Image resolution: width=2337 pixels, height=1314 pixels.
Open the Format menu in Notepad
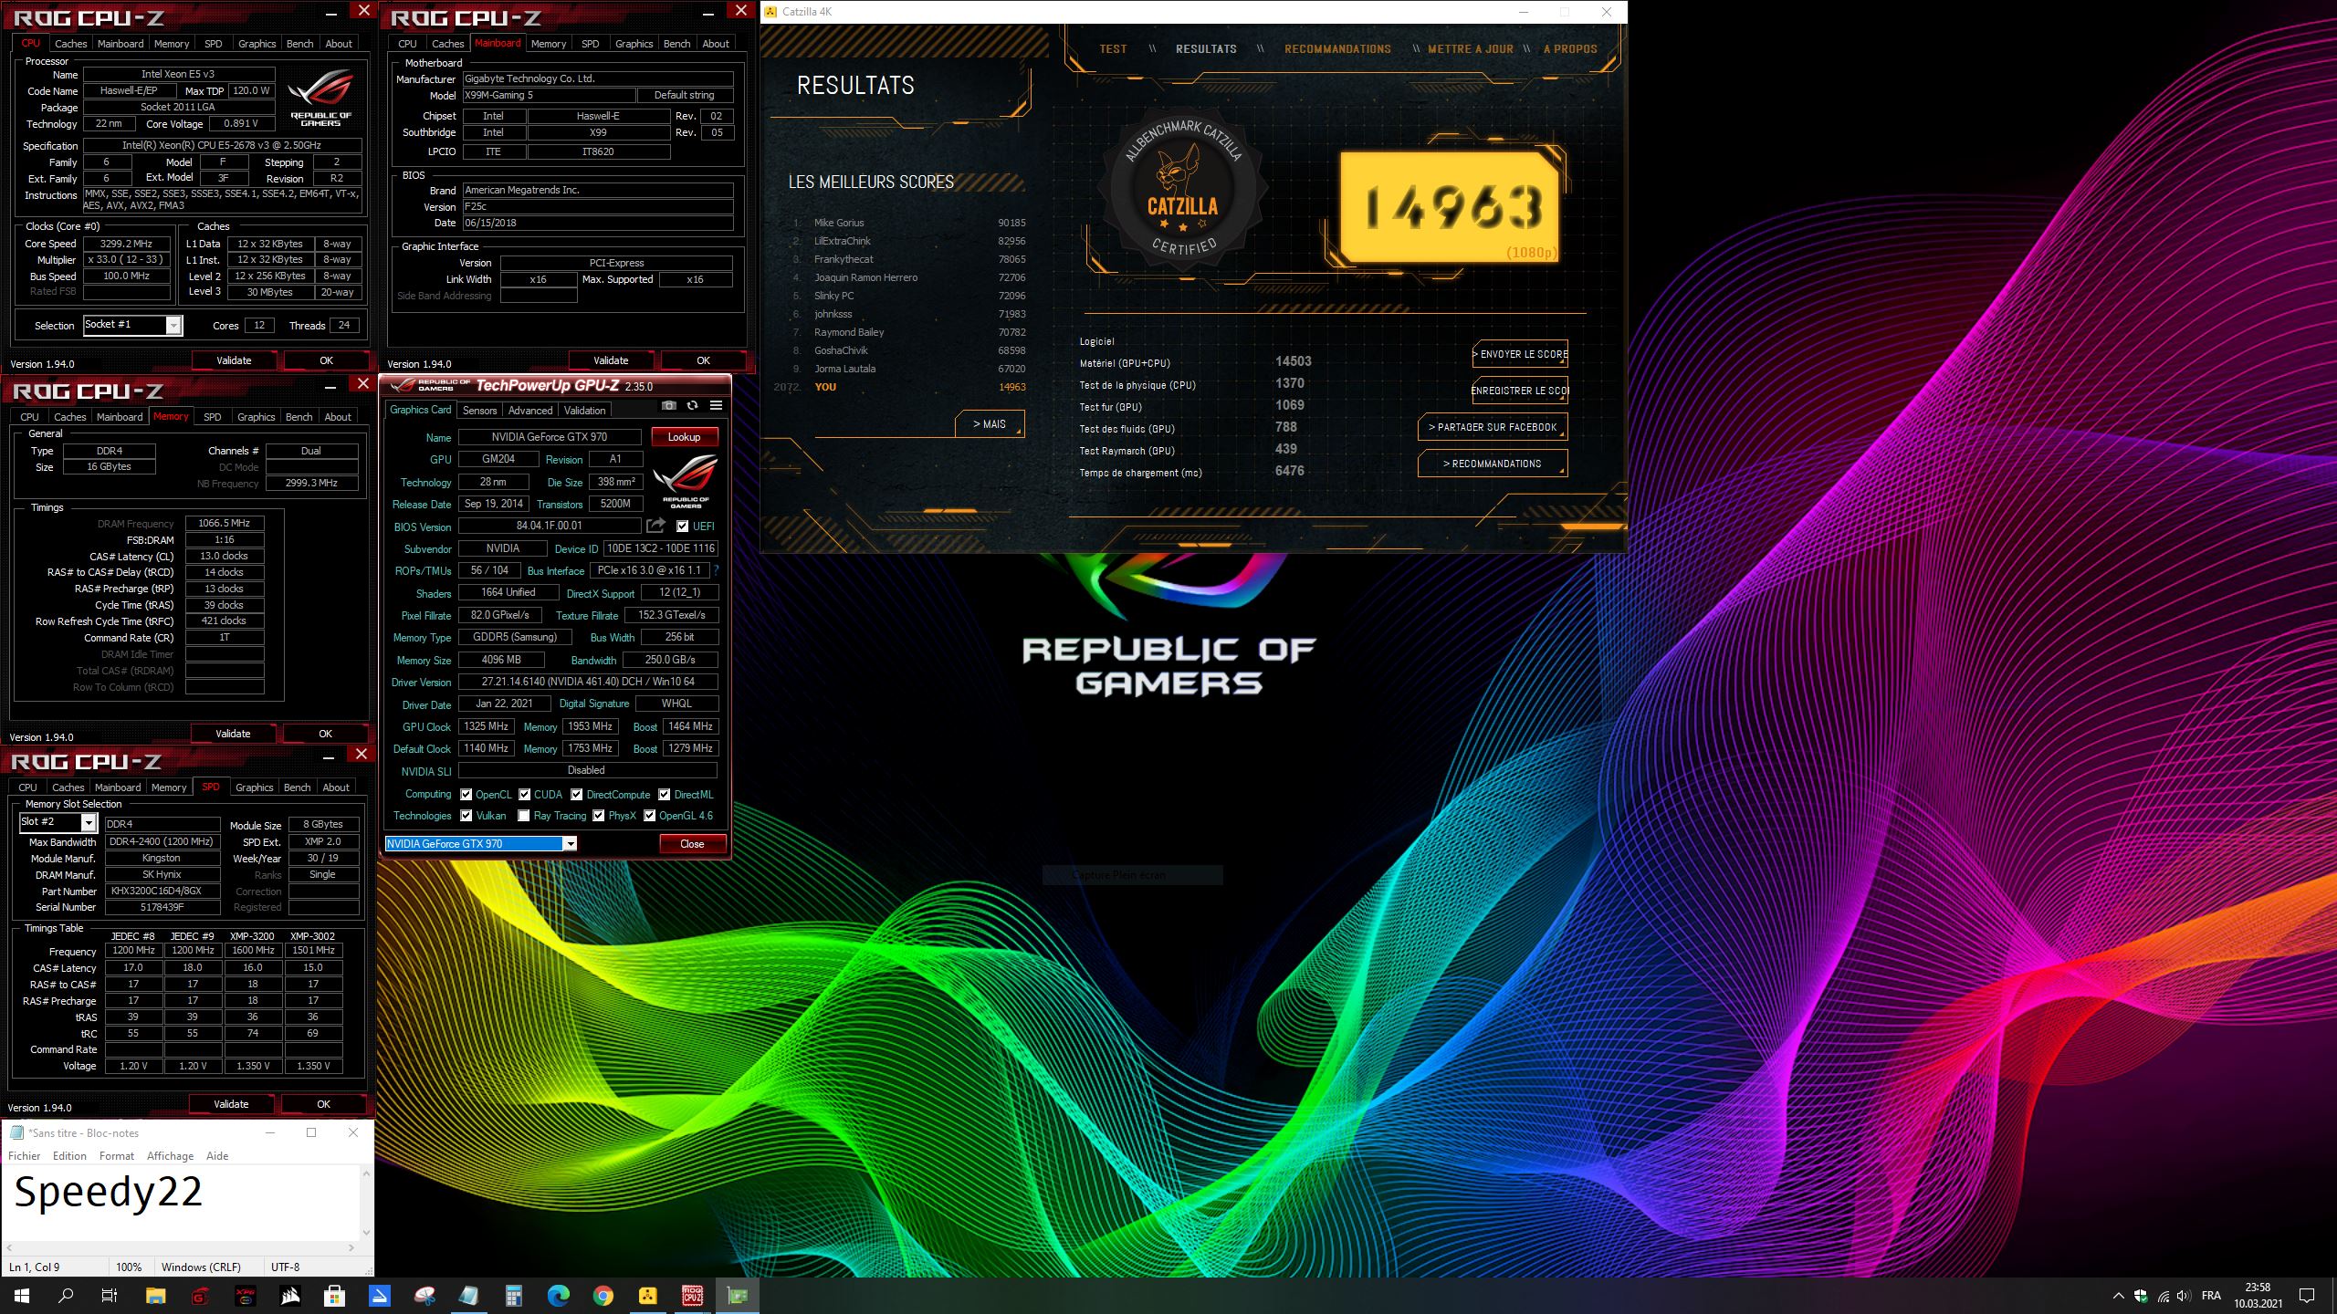116,1155
